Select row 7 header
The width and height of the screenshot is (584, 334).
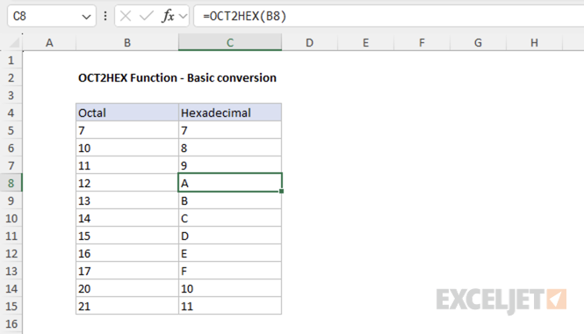(x=11, y=165)
